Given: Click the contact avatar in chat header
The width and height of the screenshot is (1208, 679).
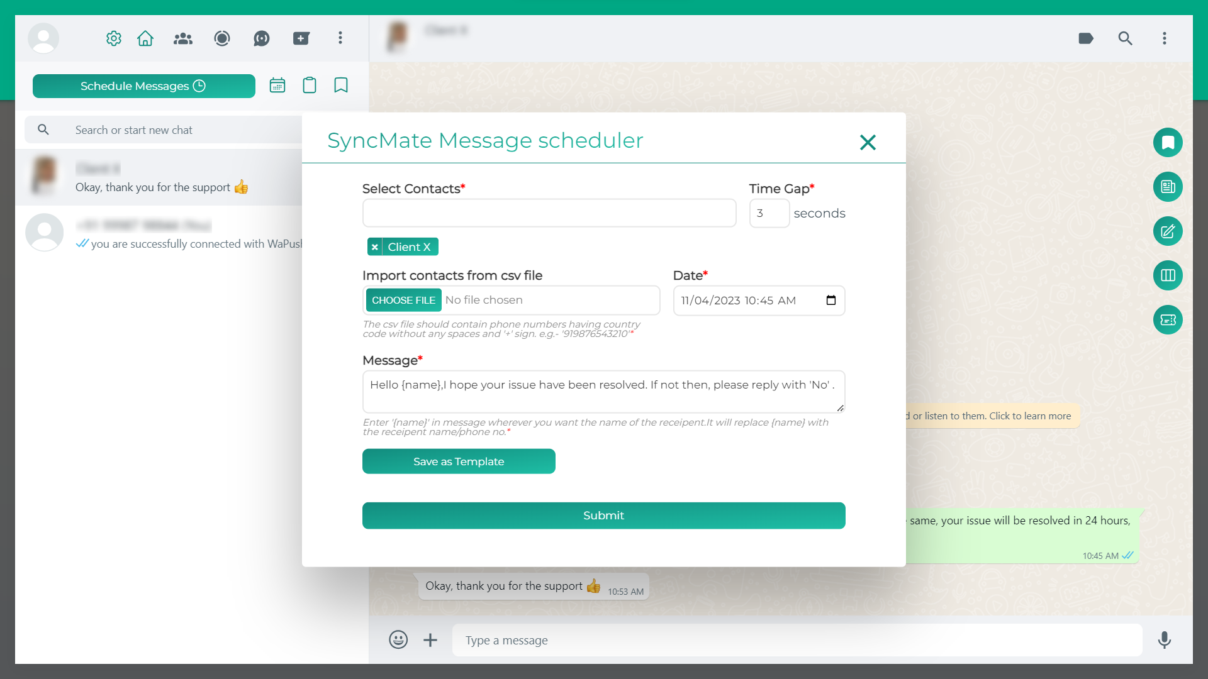Looking at the screenshot, I should [398, 36].
